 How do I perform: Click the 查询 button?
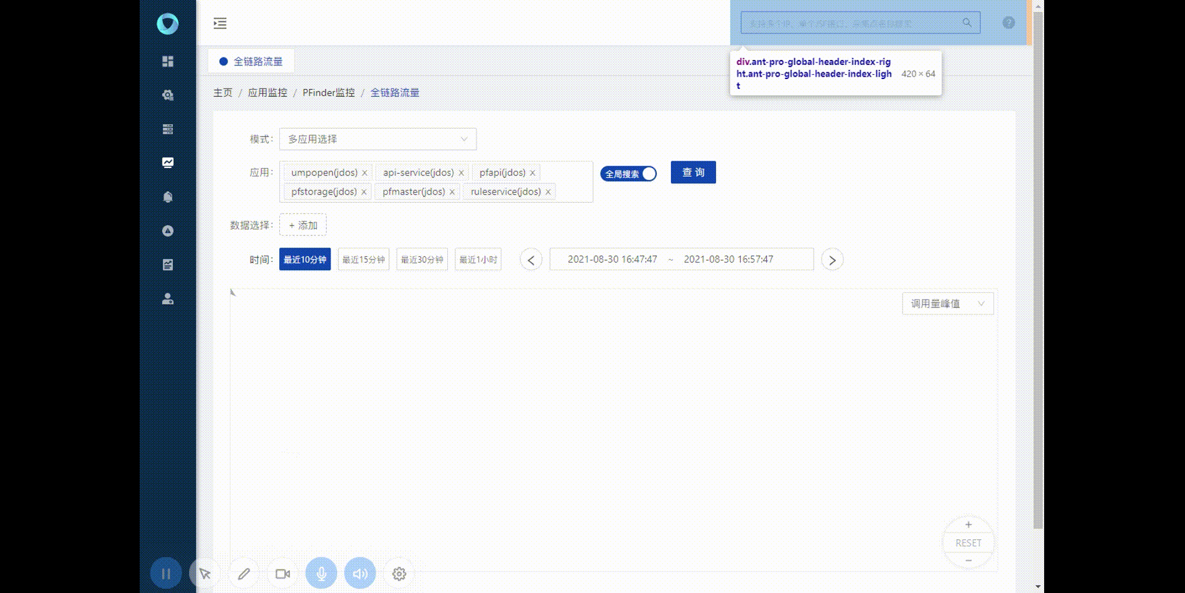pyautogui.click(x=693, y=172)
